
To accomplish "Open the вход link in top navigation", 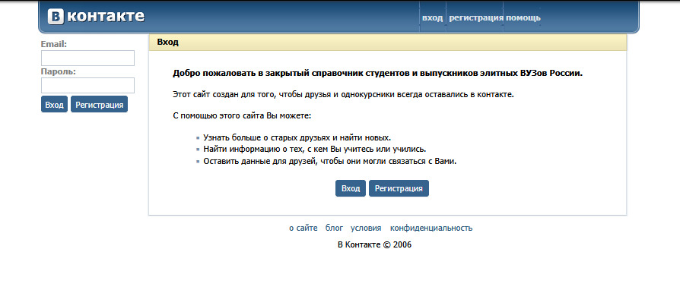I will [432, 17].
